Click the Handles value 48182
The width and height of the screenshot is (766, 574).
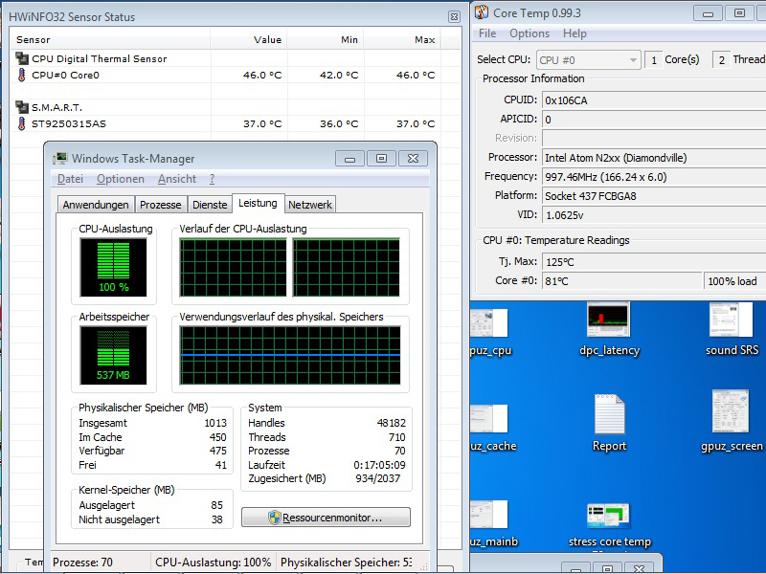point(391,423)
